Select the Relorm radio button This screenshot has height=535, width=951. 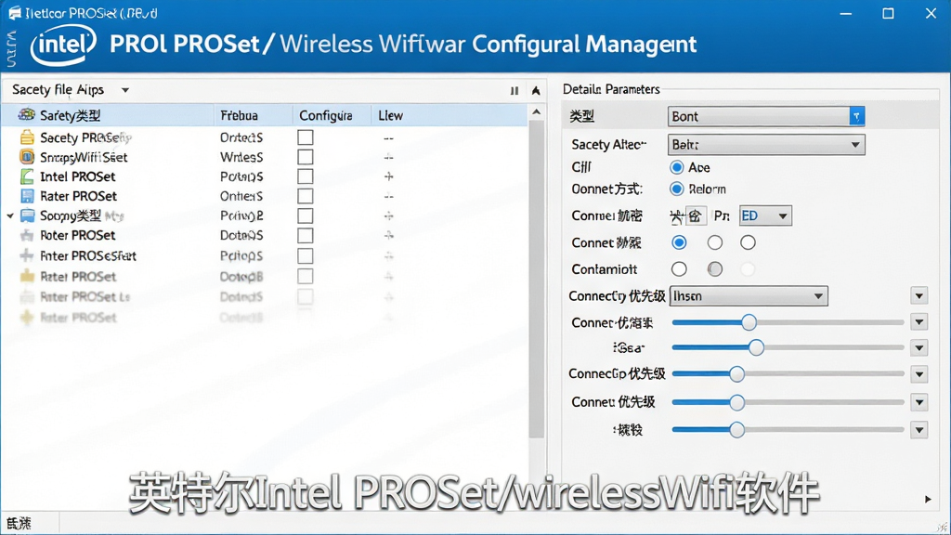pos(677,189)
